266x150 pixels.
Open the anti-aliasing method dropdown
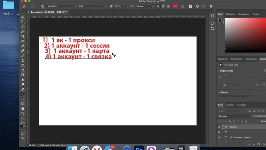[x=145, y=6]
